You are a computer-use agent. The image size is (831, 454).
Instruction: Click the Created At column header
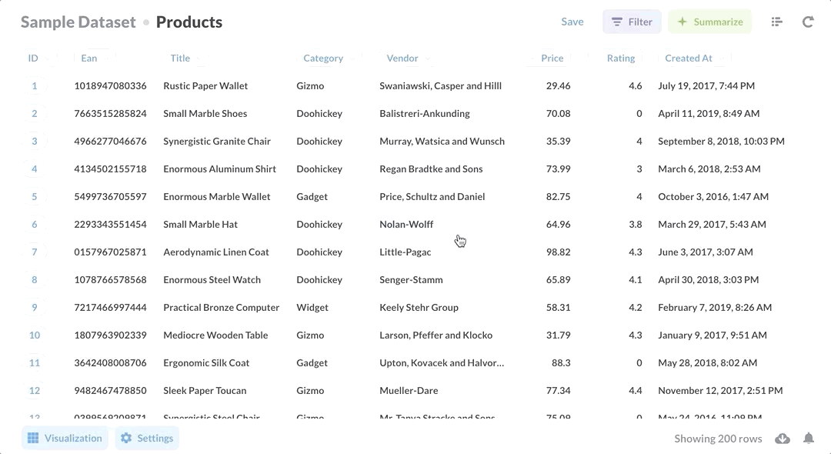(x=688, y=58)
